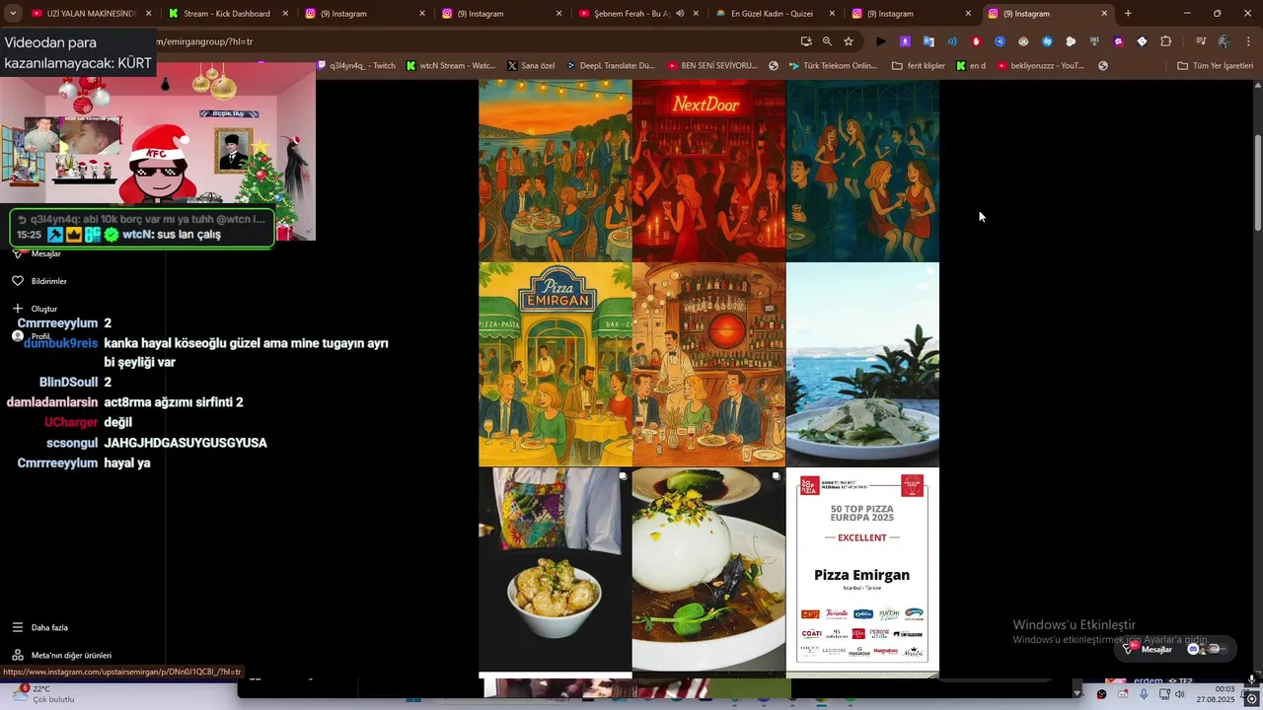Open the Pizza Emirgan green awning post
1263x710 pixels.
coord(555,365)
